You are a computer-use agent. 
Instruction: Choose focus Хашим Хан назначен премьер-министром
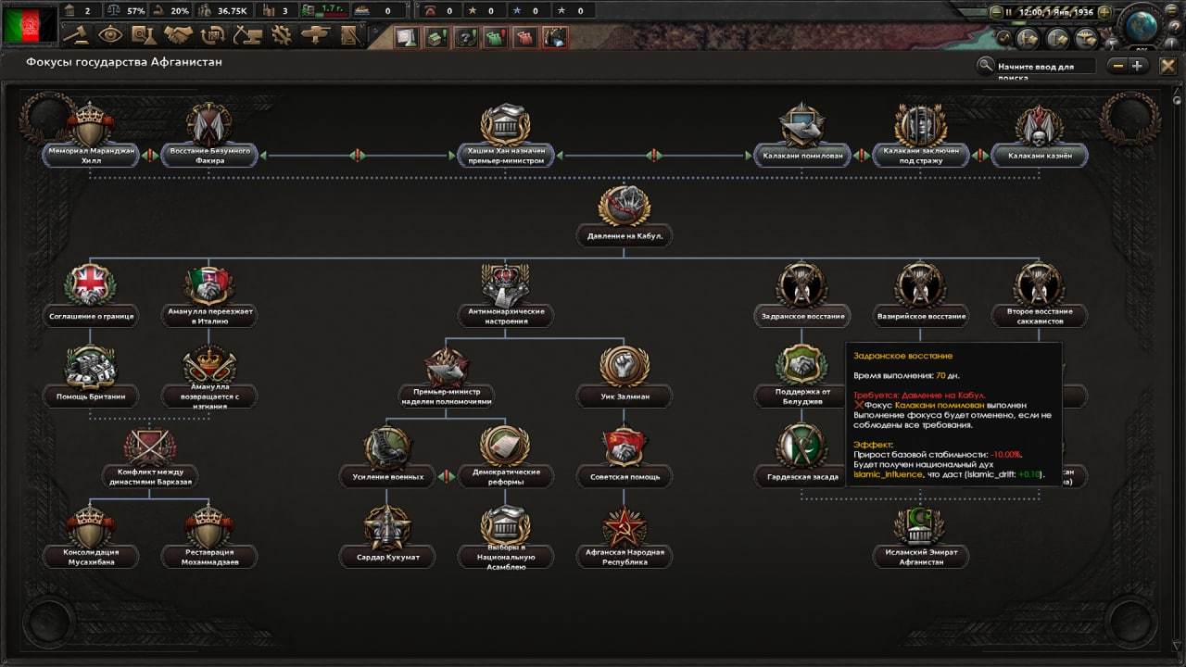point(505,155)
